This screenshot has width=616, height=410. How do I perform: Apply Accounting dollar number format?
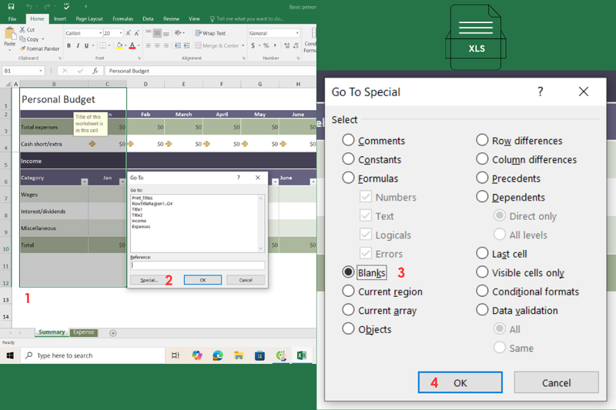[x=253, y=46]
